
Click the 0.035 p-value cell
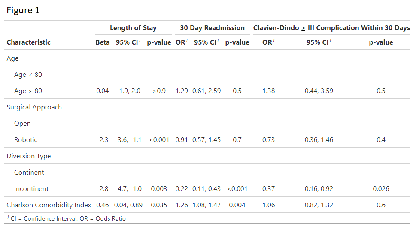tap(159, 205)
